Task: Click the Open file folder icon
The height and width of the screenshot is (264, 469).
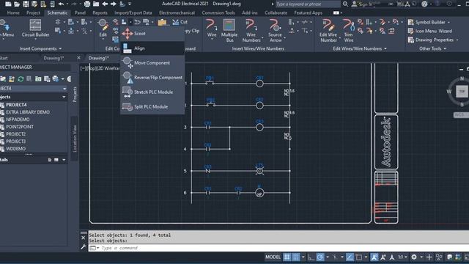Action: tap(17, 4)
